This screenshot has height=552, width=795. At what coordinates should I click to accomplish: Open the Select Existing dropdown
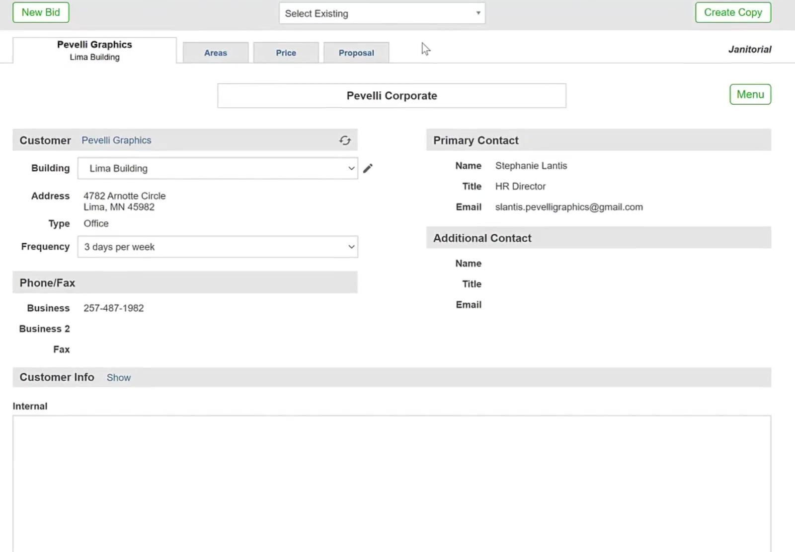click(x=382, y=13)
